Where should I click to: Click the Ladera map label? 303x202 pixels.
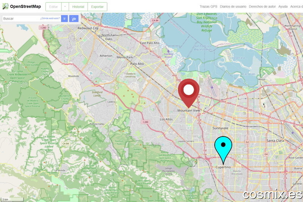pyautogui.click(x=111, y=102)
